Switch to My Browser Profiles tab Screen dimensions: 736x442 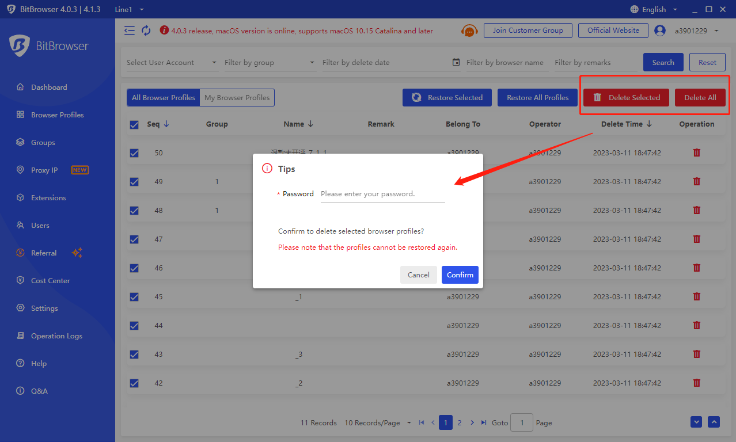[x=237, y=98]
